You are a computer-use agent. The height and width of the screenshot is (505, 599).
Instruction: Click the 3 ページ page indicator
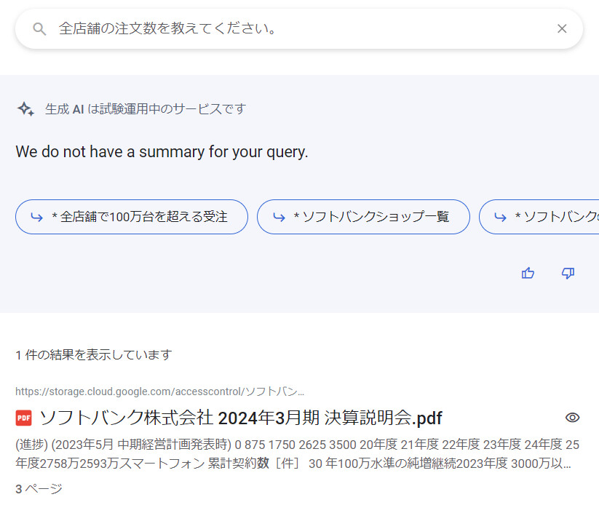tap(39, 489)
